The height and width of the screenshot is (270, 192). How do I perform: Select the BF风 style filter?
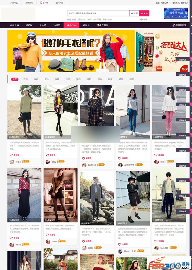tap(110, 79)
